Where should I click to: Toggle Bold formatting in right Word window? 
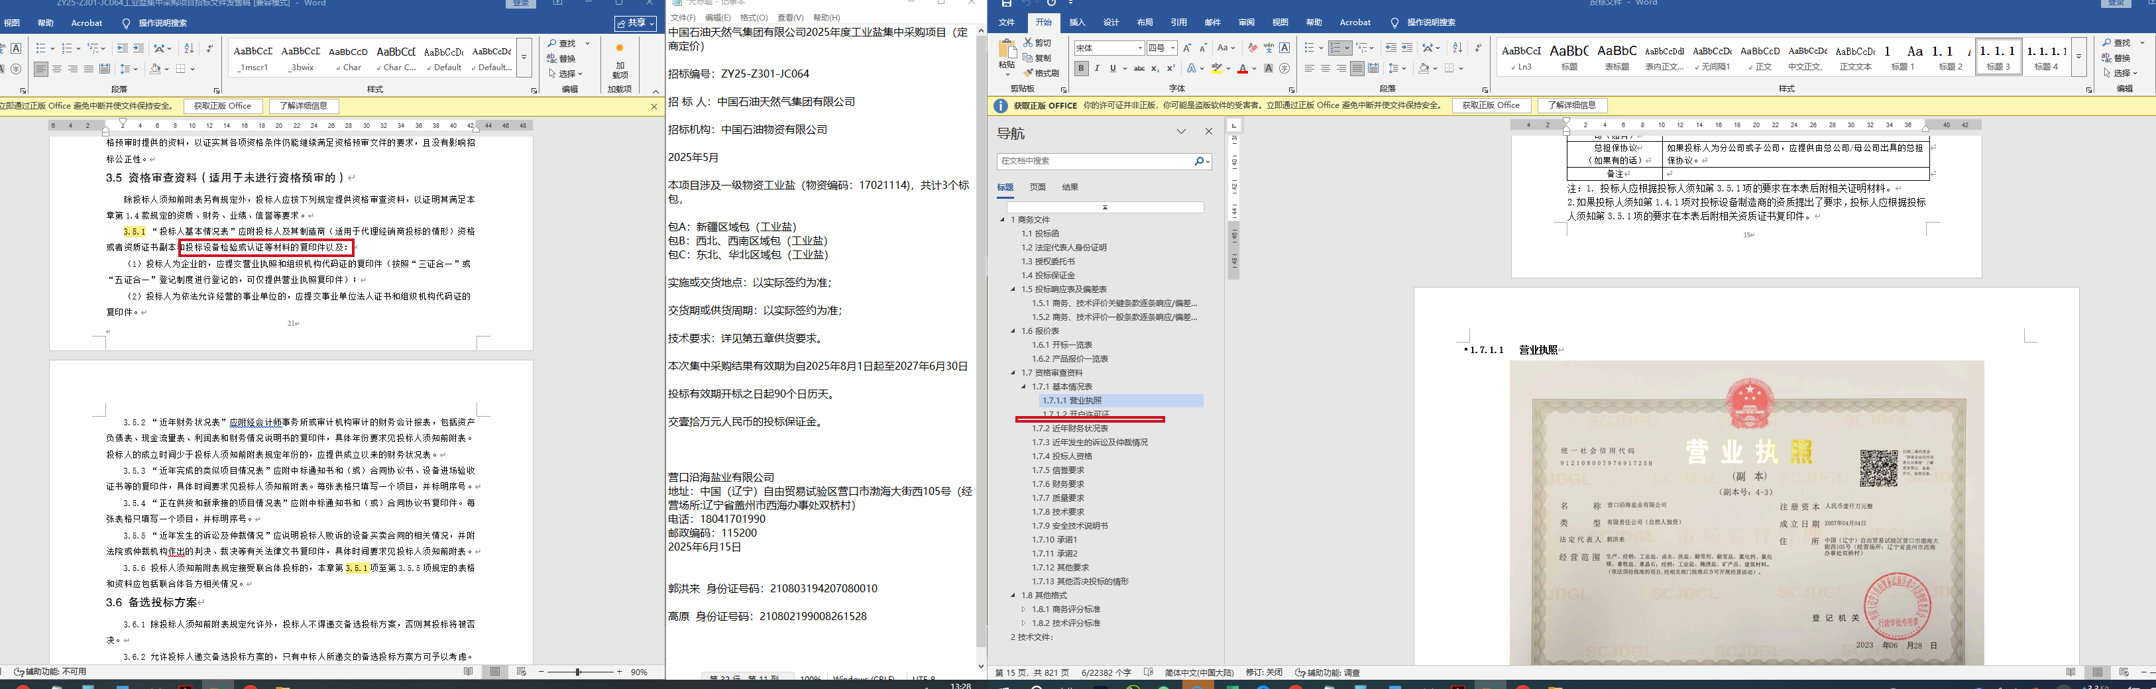1082,68
